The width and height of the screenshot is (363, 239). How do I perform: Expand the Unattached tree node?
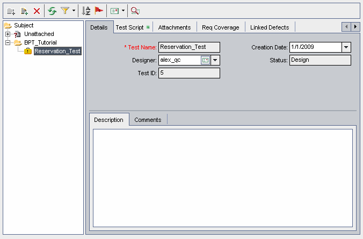(x=8, y=34)
